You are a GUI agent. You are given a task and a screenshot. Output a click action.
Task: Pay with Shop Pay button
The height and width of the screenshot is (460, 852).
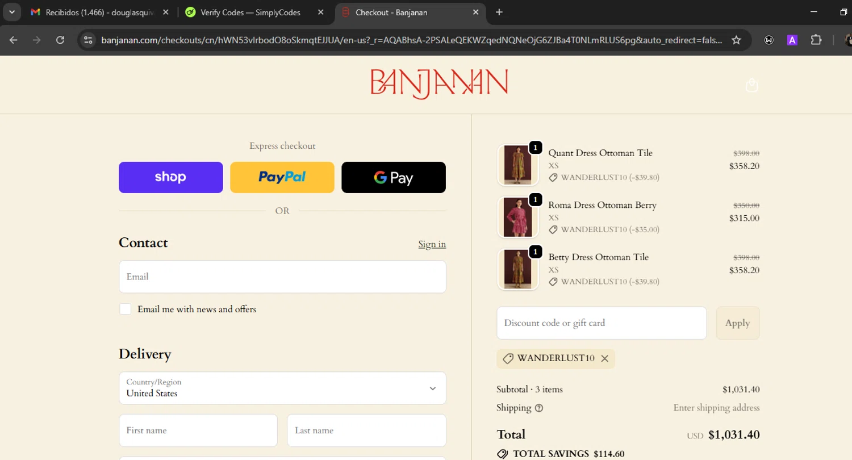click(x=171, y=177)
